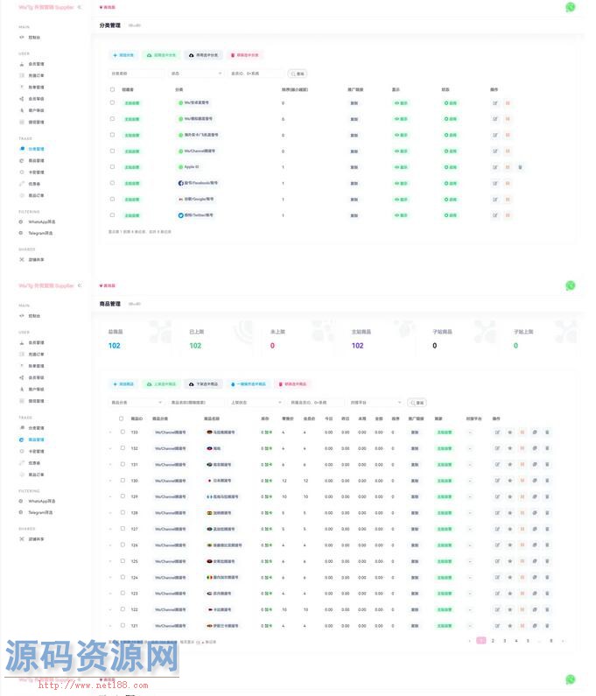Click orange pause icon for product ID 131

[522, 464]
